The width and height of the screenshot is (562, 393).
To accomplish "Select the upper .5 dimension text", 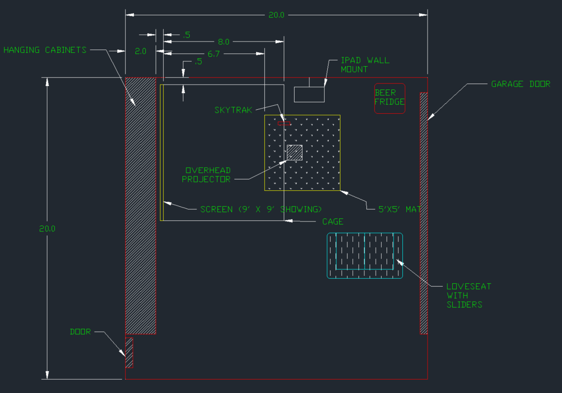I will click(x=186, y=35).
